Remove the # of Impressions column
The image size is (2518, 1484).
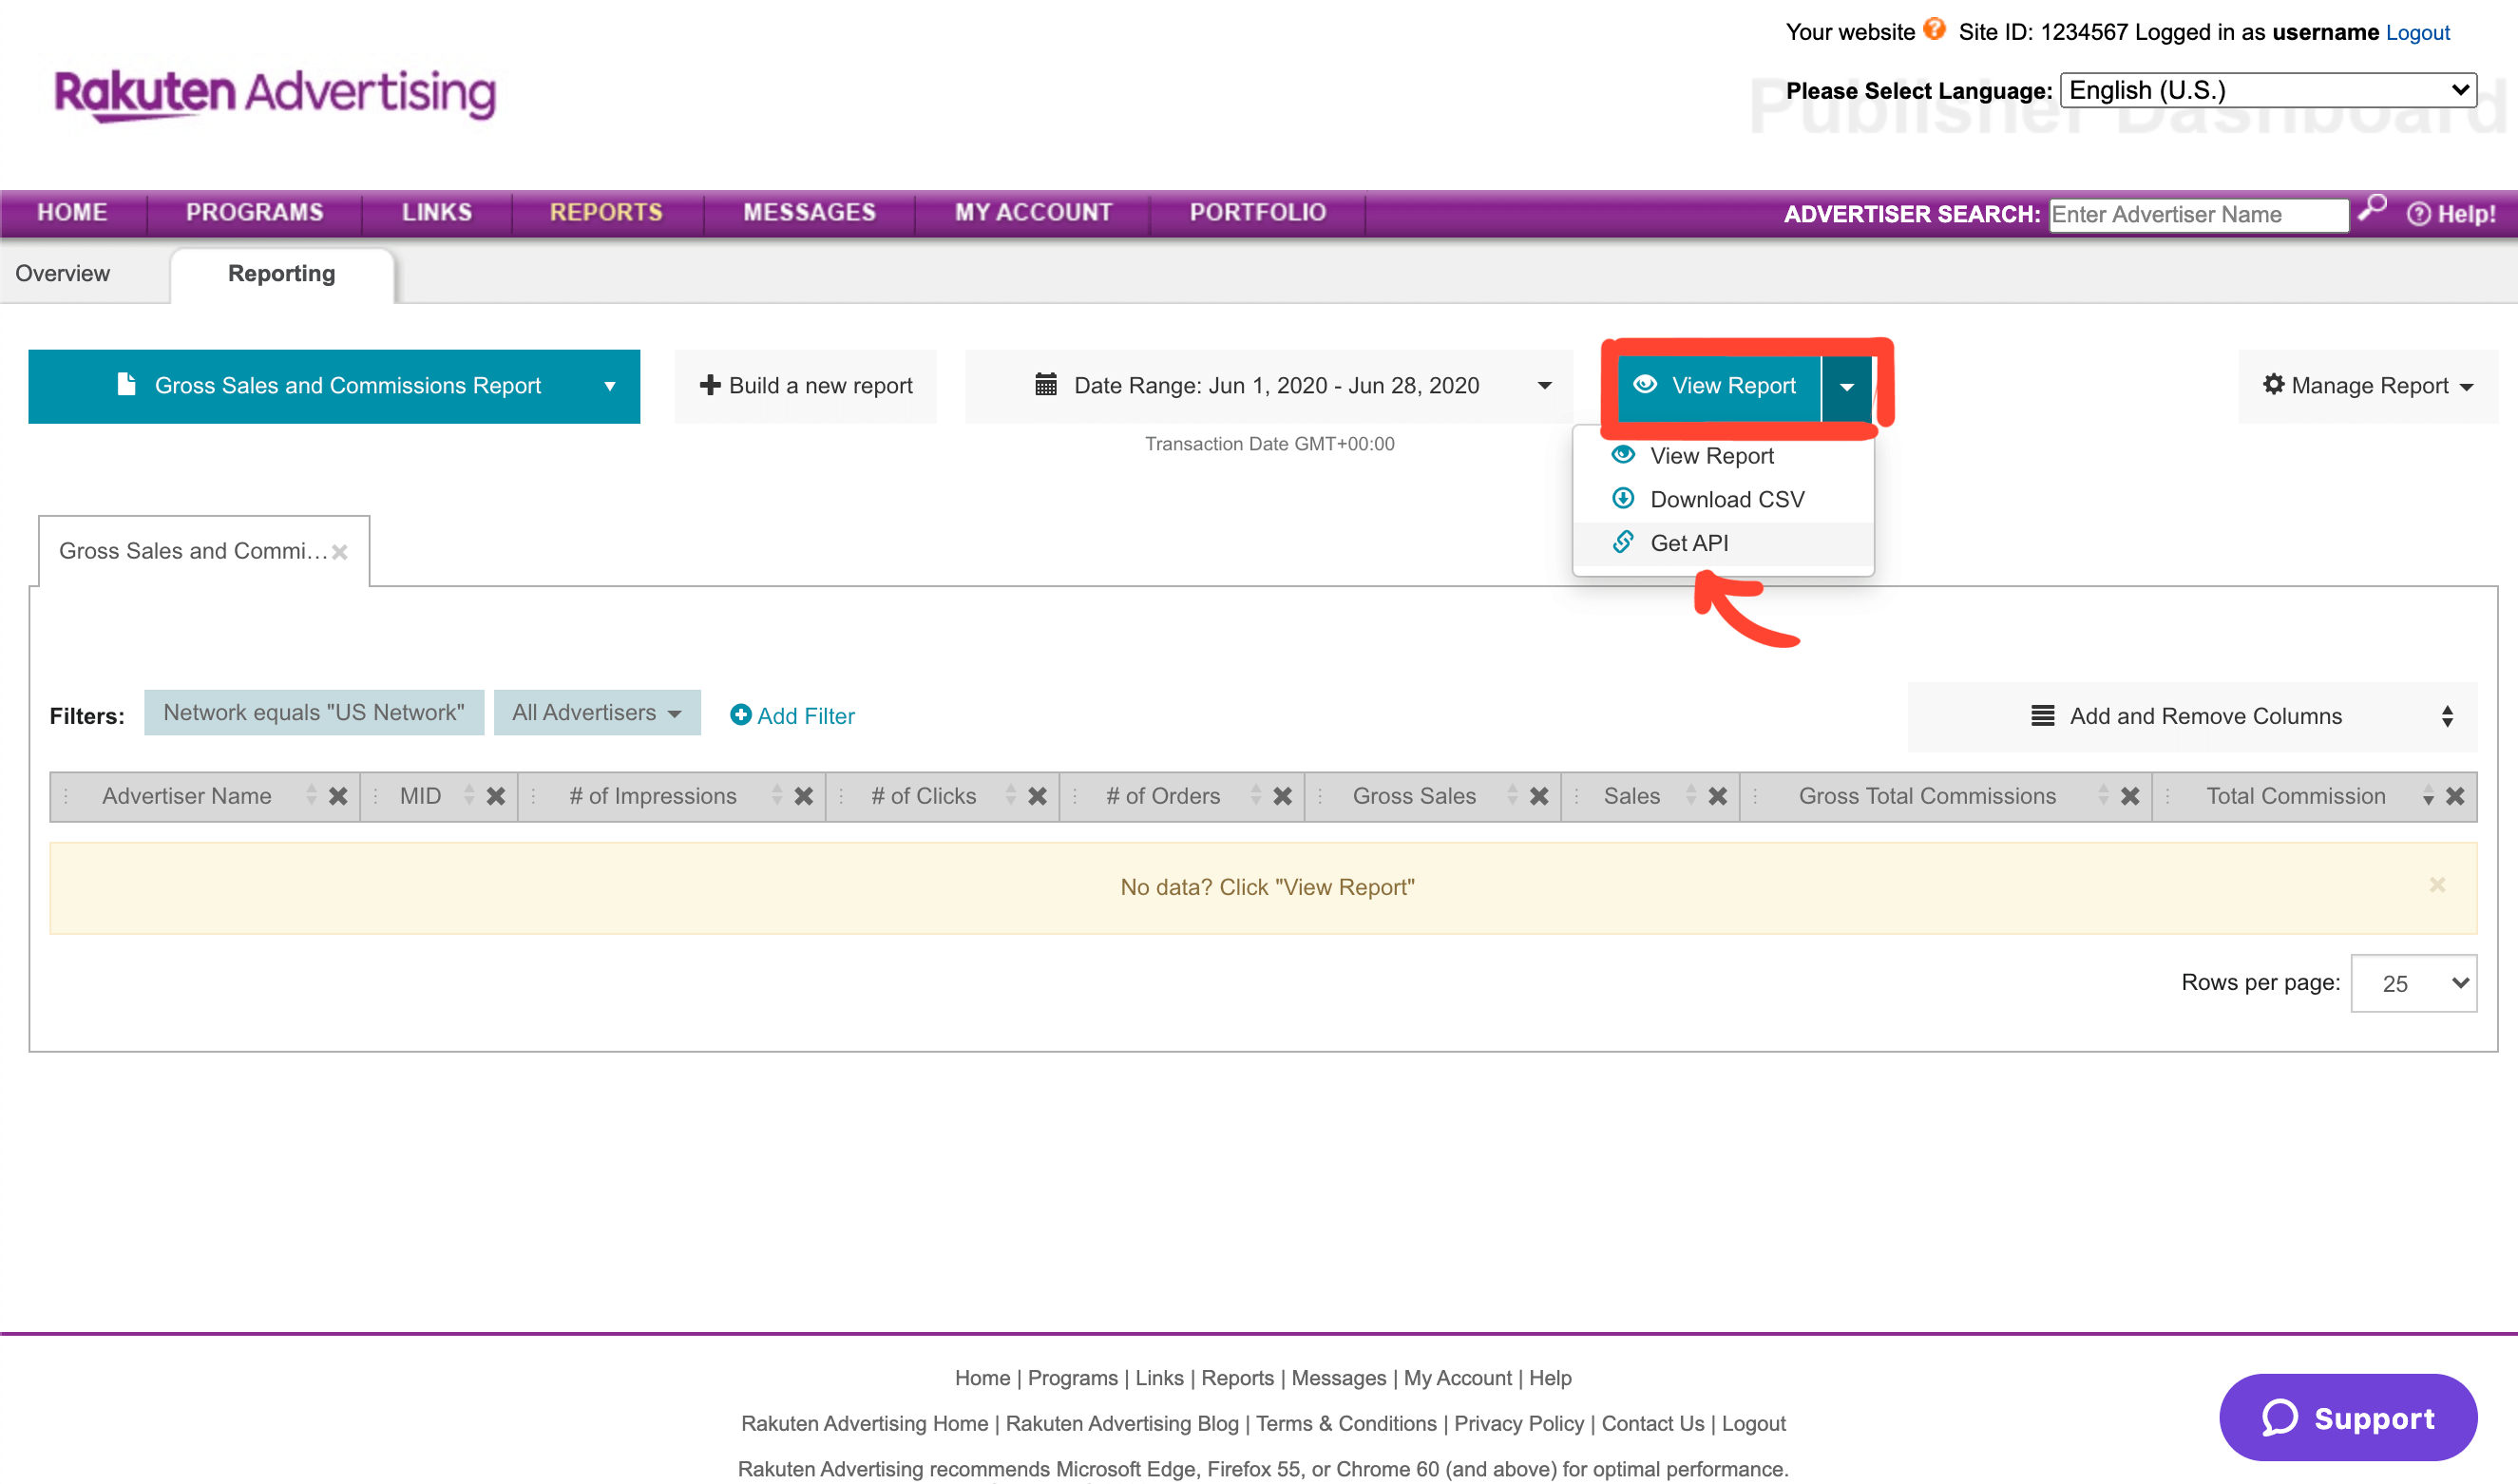pyautogui.click(x=803, y=796)
